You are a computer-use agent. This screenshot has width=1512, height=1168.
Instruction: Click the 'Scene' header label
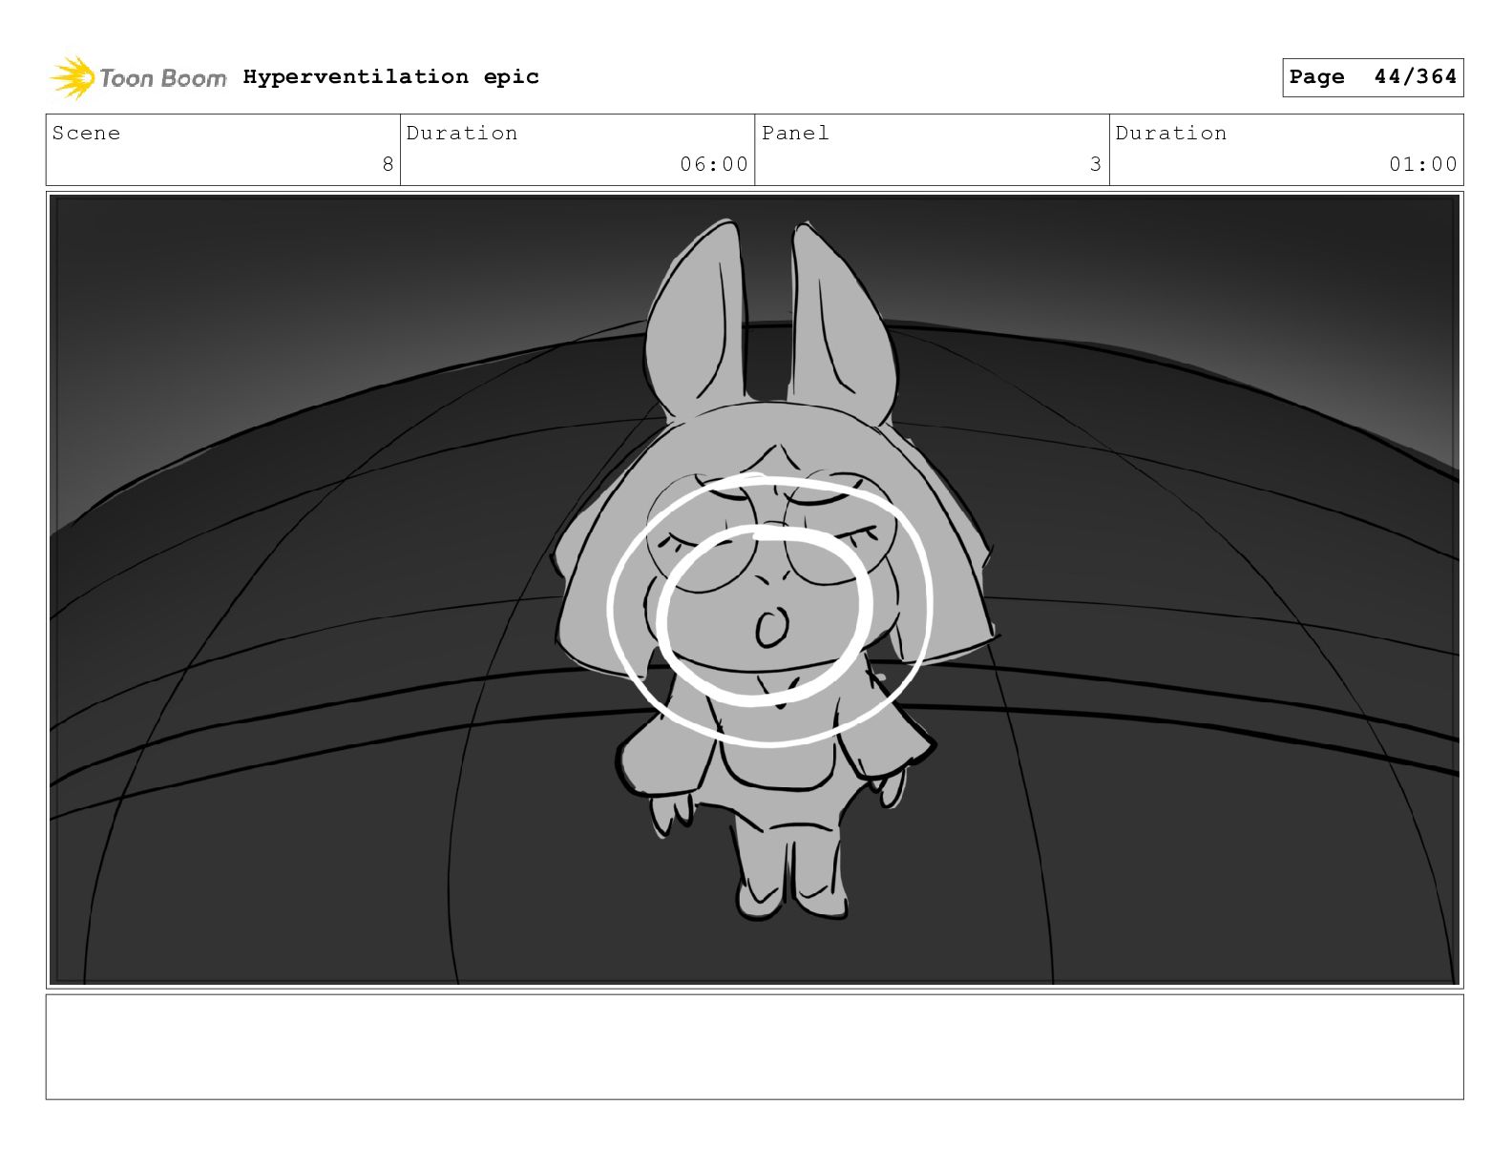click(86, 133)
